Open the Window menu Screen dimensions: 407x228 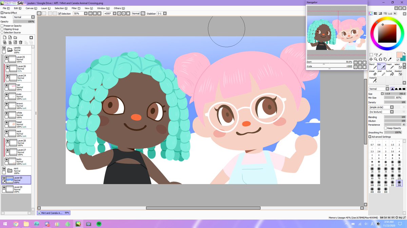(x=103, y=8)
